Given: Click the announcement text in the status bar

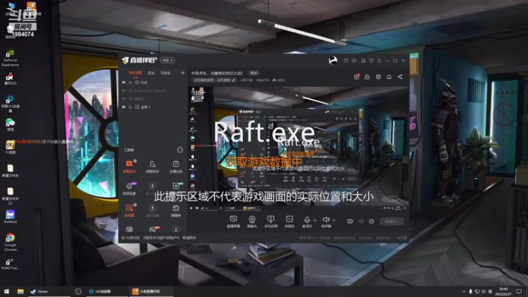Looking at the screenshot, I should (x=161, y=238).
